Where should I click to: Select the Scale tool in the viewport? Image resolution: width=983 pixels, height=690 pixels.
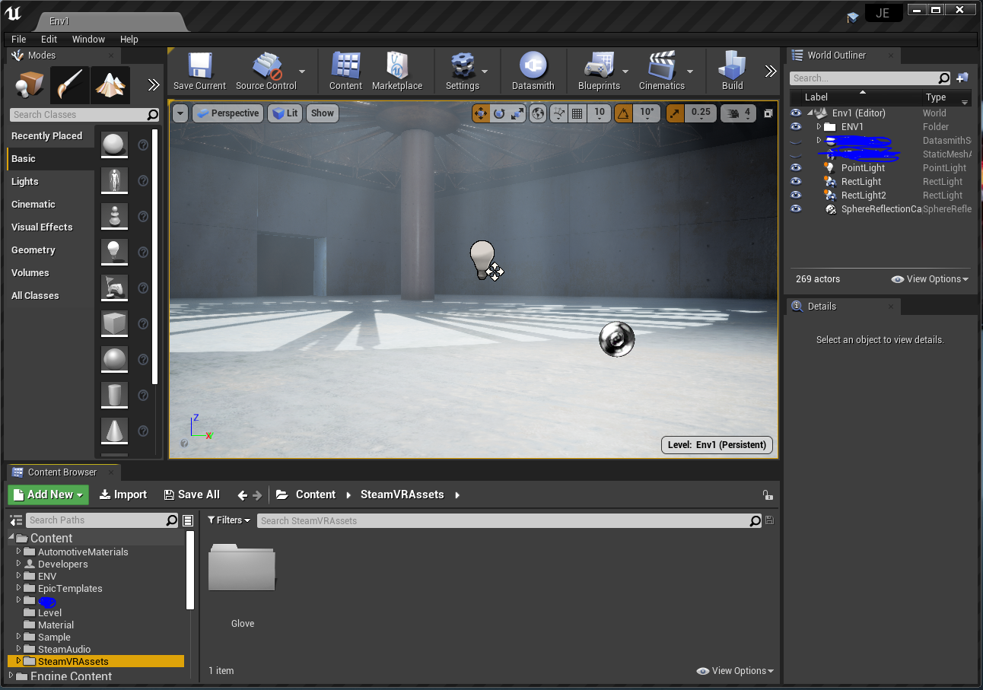[x=518, y=113]
